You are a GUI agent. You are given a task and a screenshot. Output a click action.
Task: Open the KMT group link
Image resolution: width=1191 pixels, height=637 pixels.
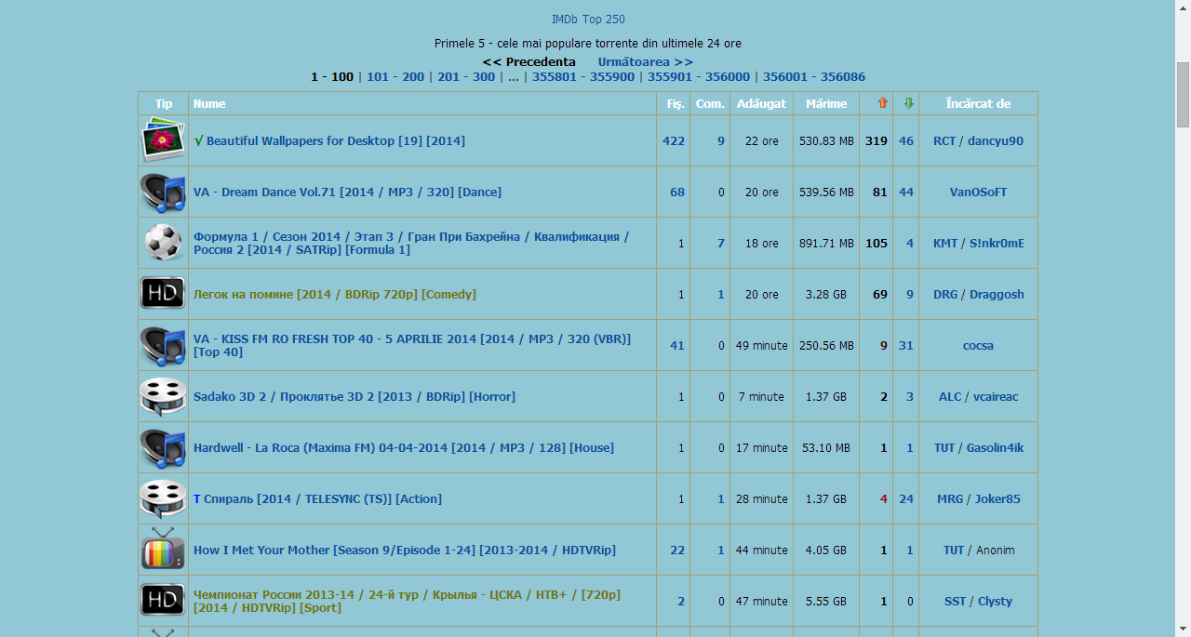(x=945, y=243)
